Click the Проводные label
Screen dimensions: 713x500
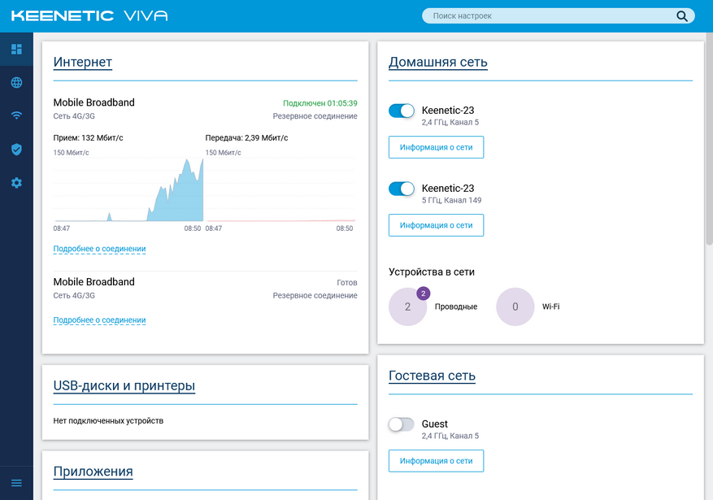point(456,307)
